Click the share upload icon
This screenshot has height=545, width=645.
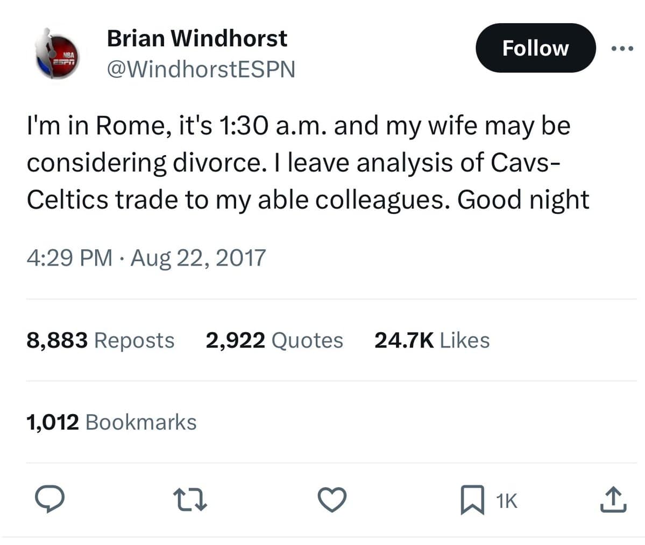pos(612,500)
